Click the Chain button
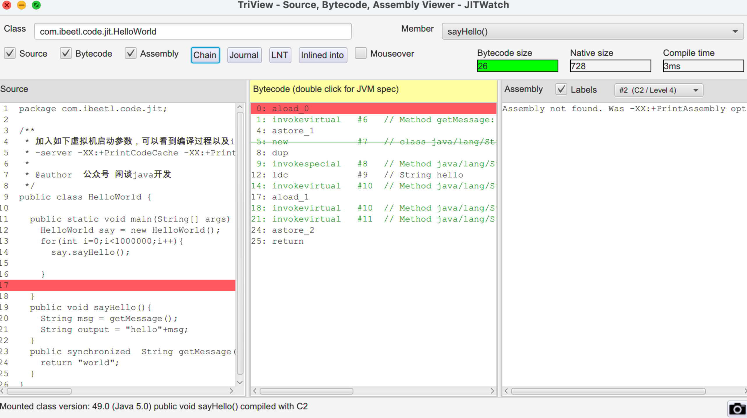The height and width of the screenshot is (418, 747). (205, 55)
